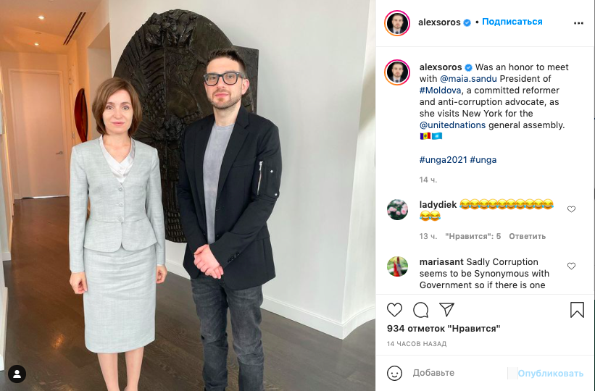
Task: Show tagged people icon on photo
Action: 17,374
